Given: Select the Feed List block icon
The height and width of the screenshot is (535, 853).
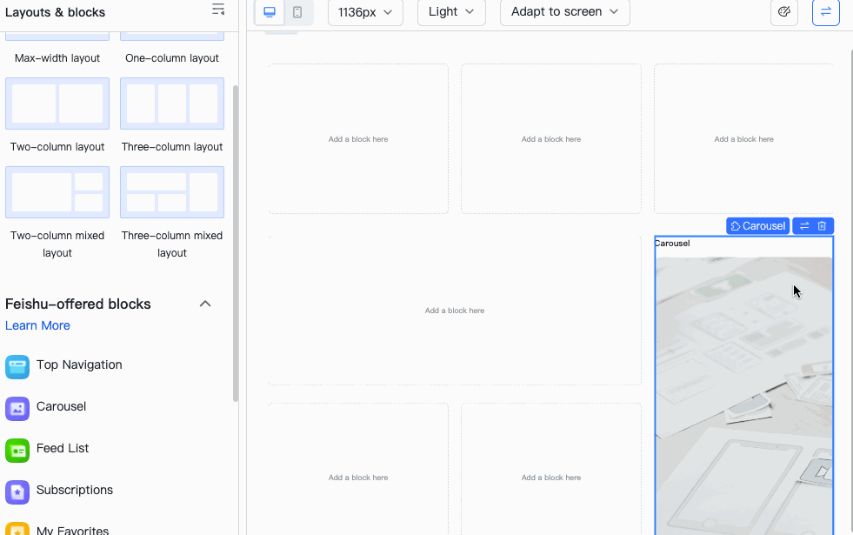Looking at the screenshot, I should click(17, 449).
